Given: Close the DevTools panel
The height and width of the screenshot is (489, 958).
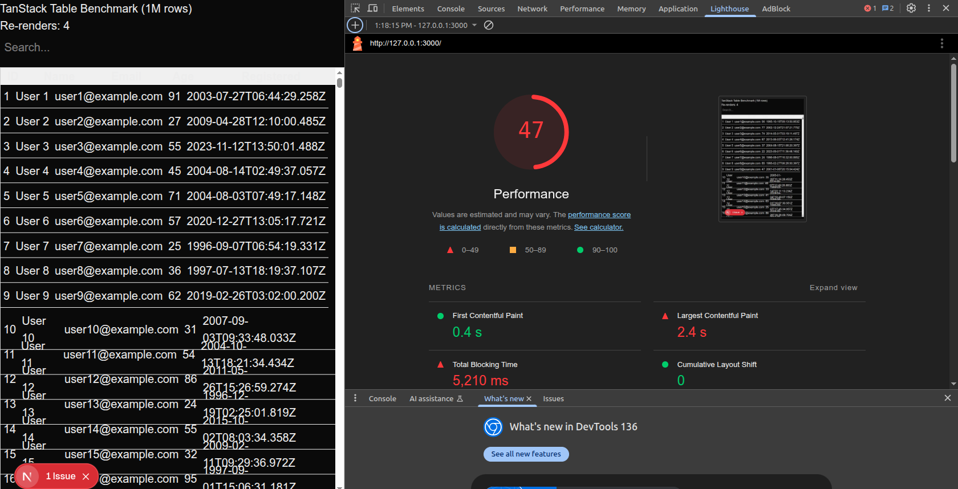Looking at the screenshot, I should tap(947, 8).
